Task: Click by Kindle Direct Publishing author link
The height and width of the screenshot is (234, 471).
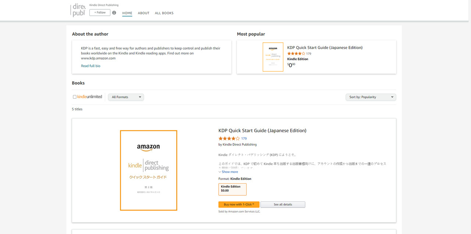Action: point(240,145)
